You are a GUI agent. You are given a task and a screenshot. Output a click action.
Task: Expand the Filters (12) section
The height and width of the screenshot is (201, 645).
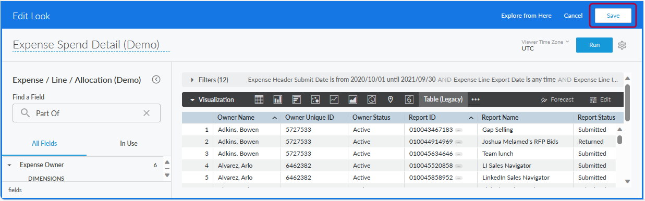210,80
